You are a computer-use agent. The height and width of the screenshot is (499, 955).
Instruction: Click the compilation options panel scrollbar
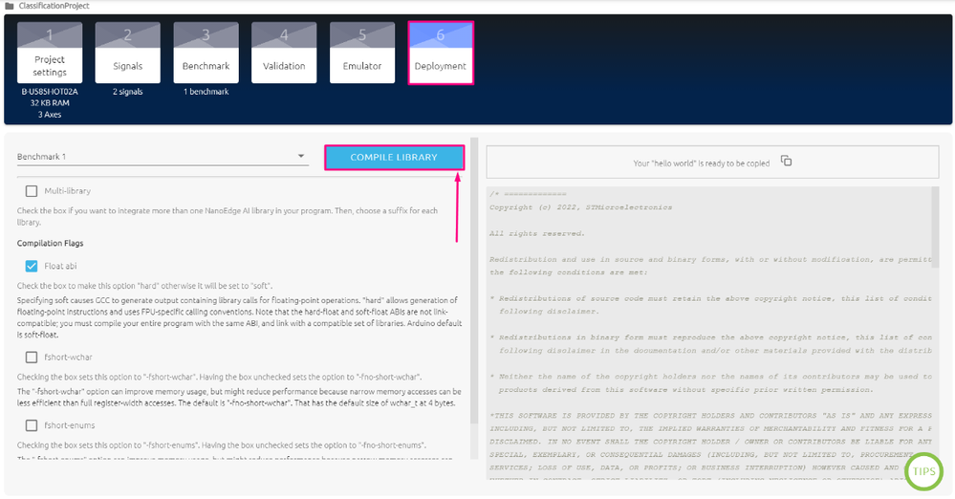tap(474, 280)
